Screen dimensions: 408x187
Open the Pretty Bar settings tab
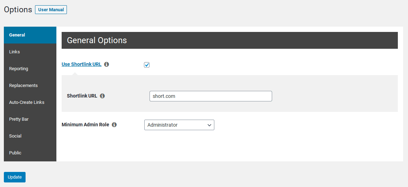(30, 119)
